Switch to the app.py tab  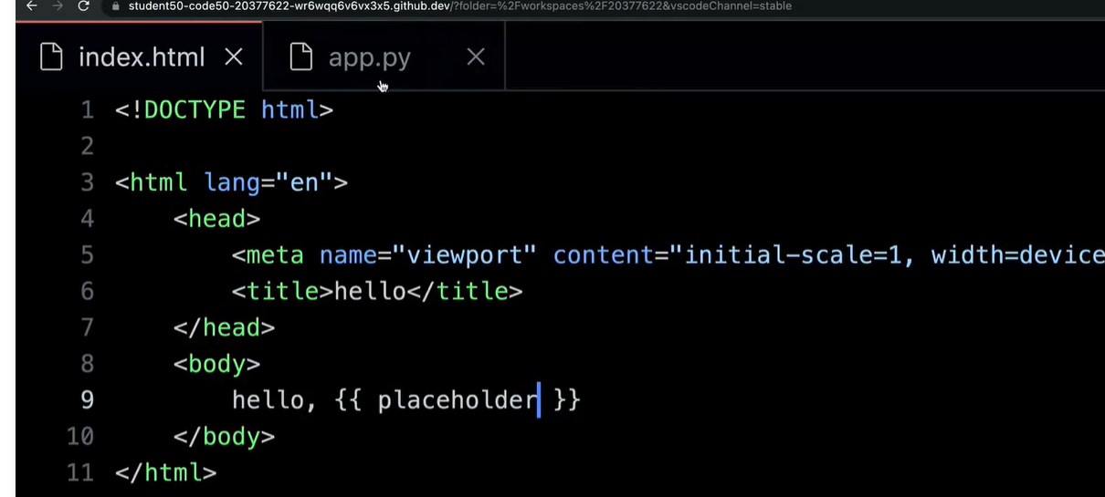pyautogui.click(x=369, y=57)
